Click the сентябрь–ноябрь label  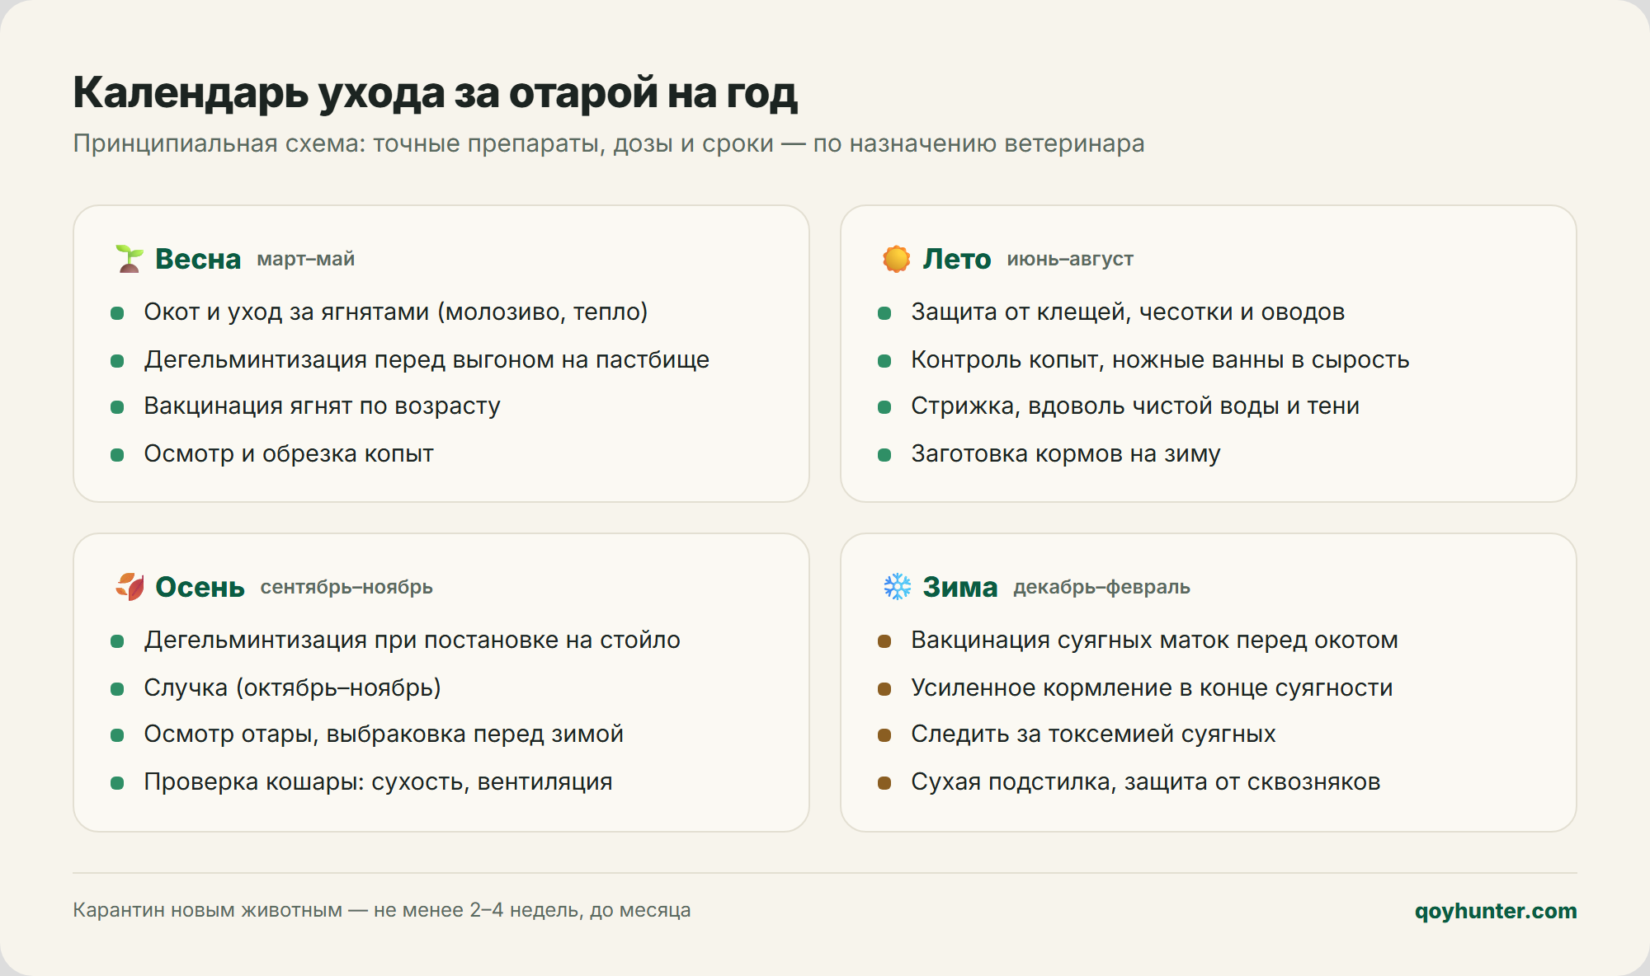coord(346,587)
